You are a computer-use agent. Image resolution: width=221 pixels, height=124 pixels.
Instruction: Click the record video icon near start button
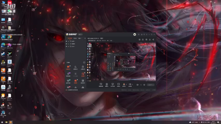point(138,85)
